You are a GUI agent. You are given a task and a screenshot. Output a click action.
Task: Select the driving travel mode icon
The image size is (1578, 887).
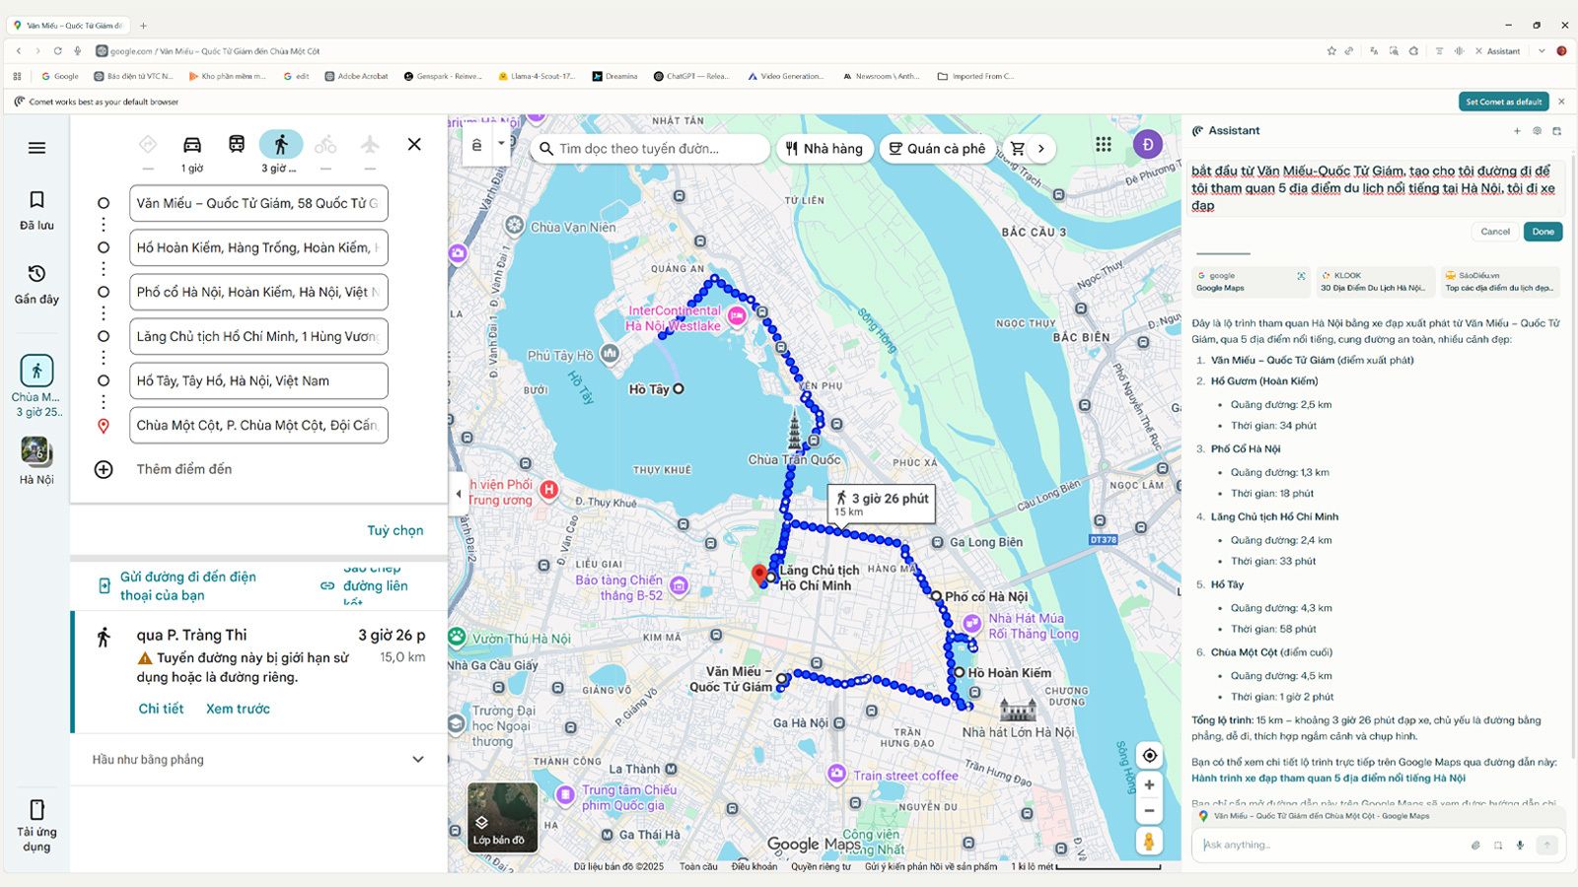tap(192, 145)
